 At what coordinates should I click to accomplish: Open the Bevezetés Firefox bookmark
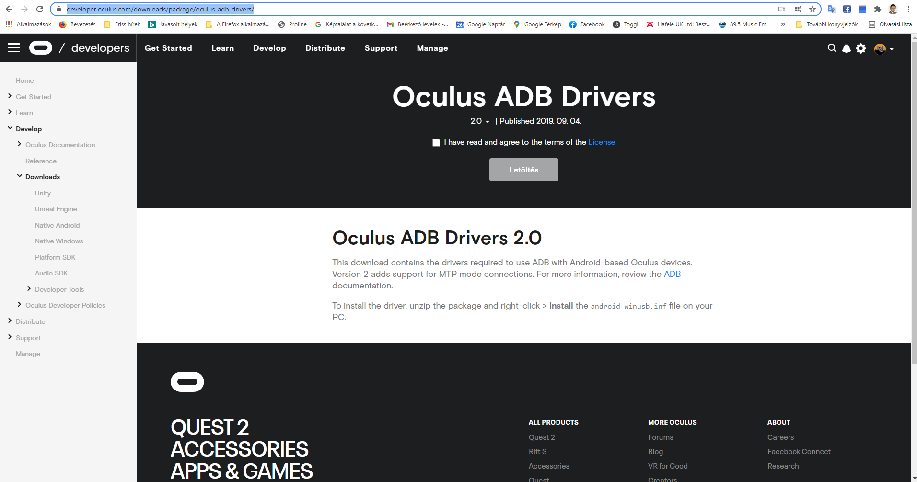[77, 24]
